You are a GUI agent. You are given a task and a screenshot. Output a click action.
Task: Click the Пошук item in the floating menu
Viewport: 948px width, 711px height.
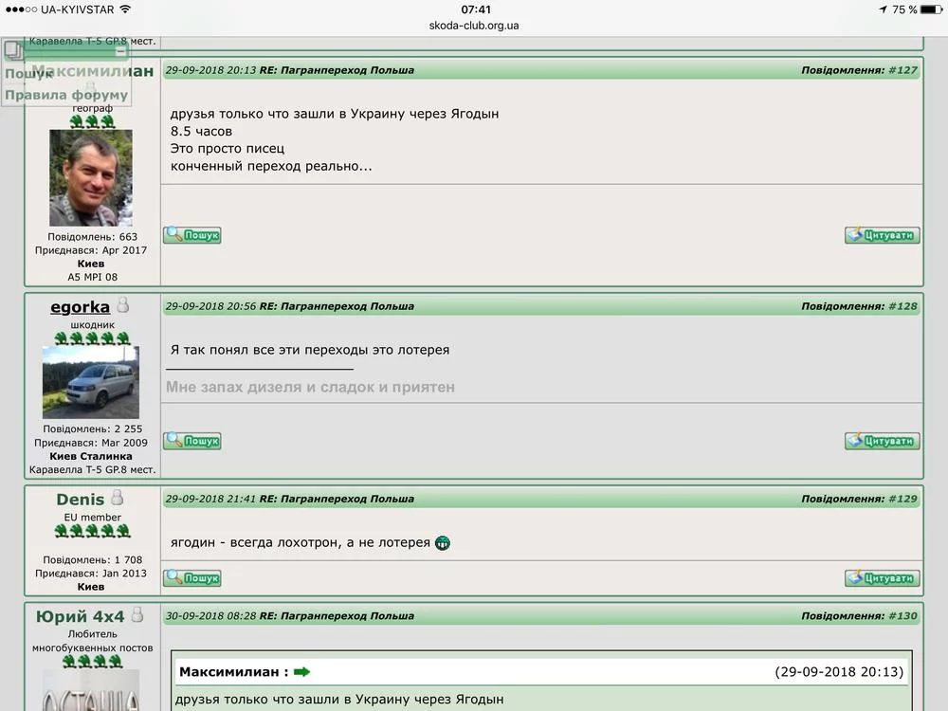(x=27, y=73)
